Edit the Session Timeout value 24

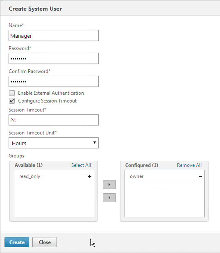(54, 120)
